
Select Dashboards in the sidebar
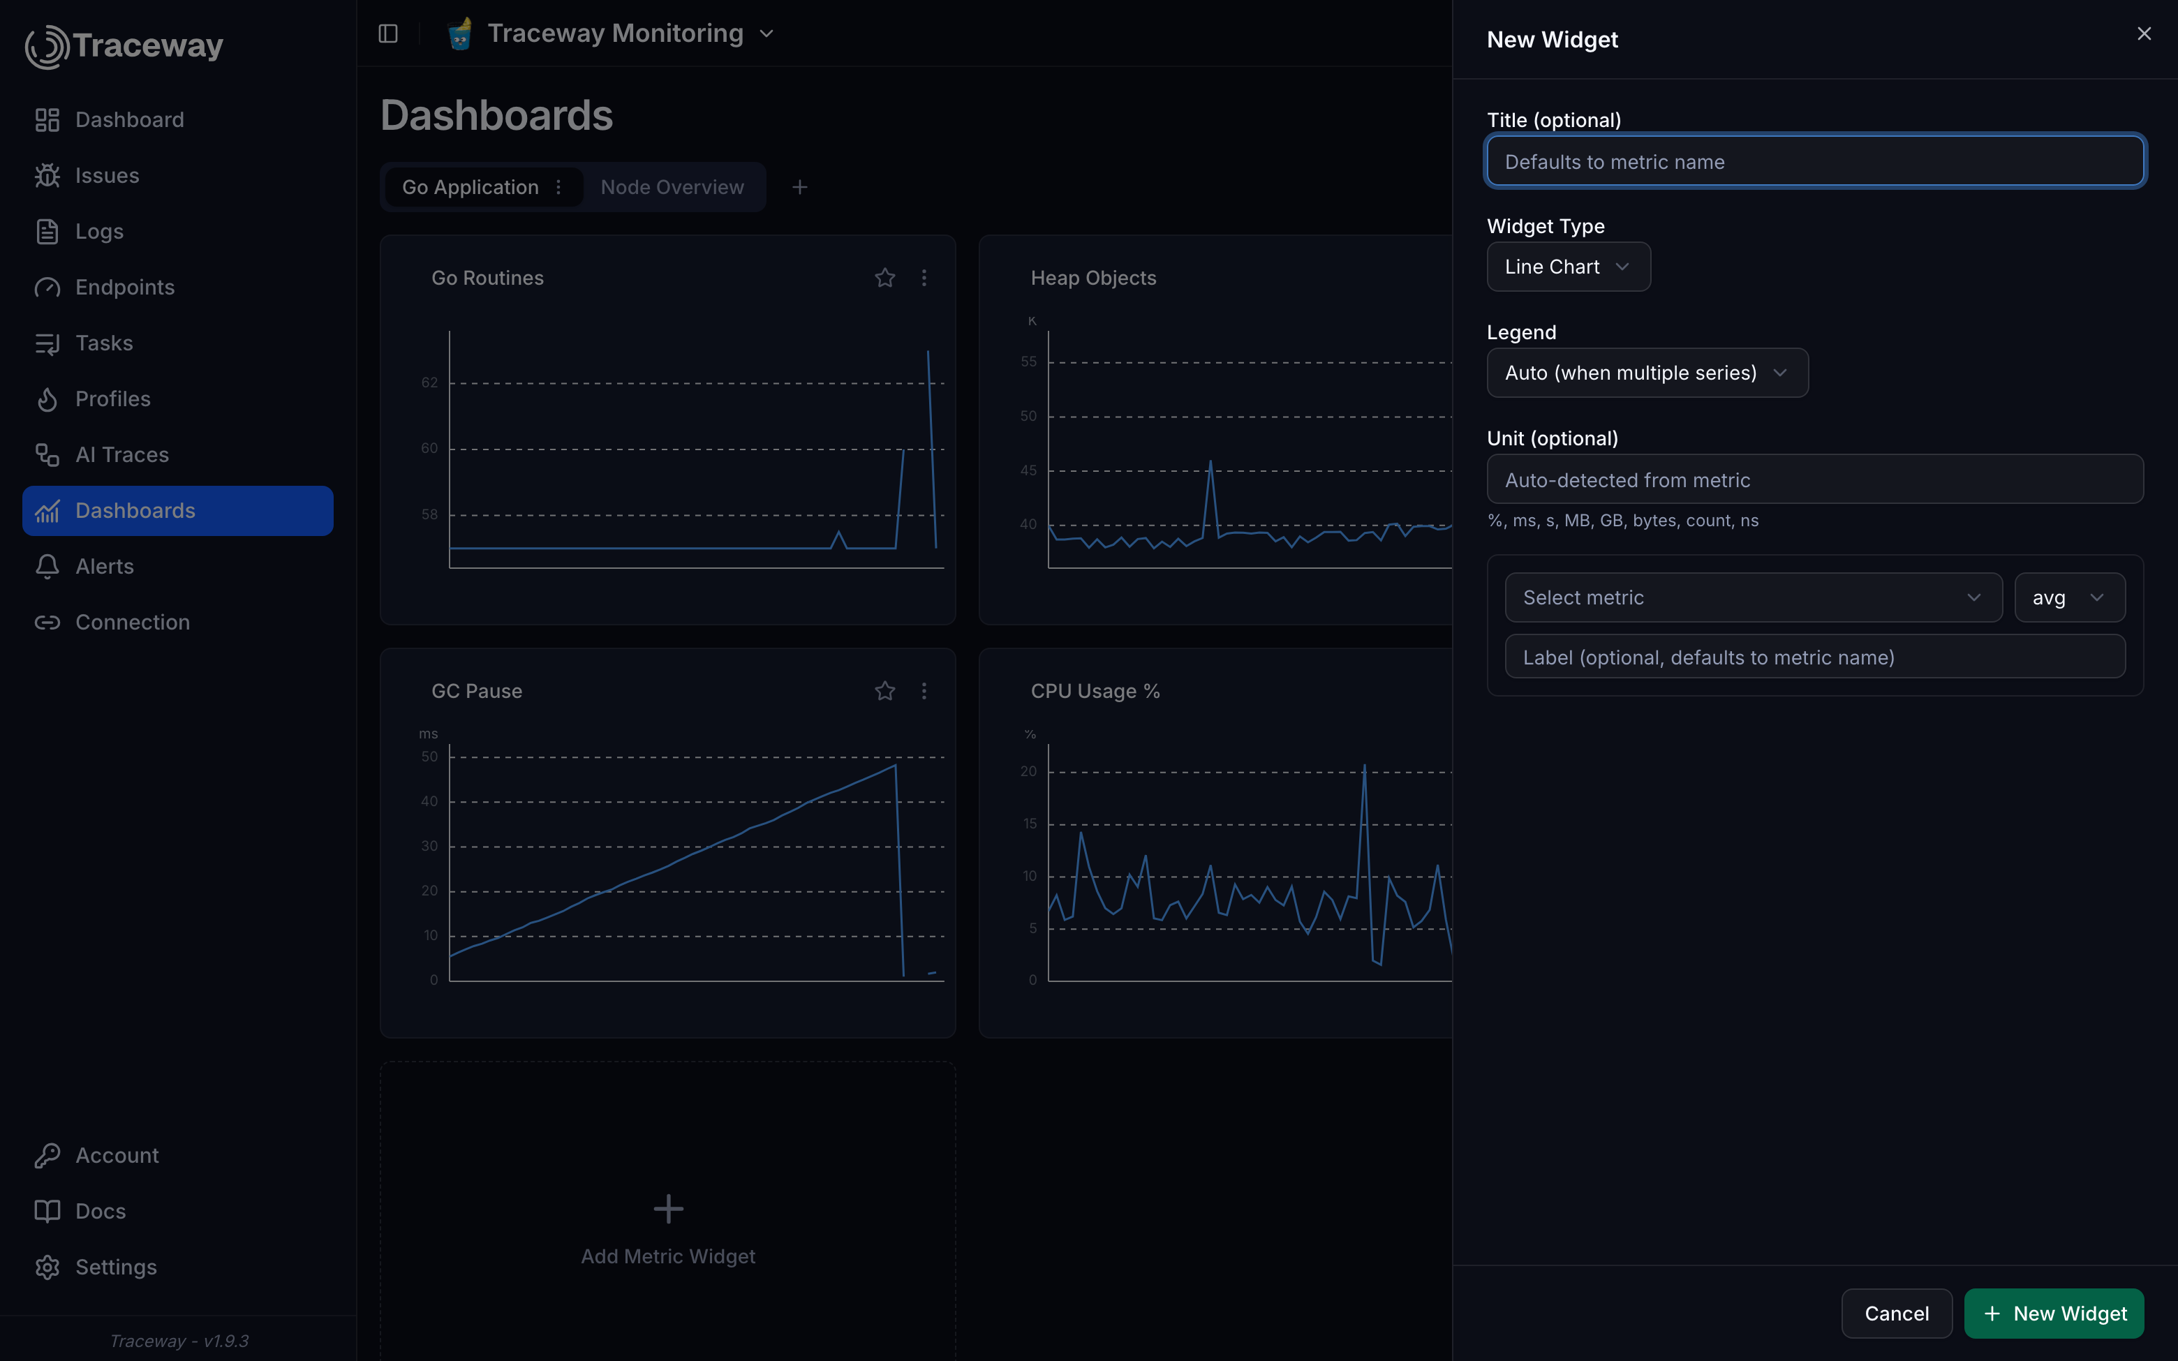[177, 510]
